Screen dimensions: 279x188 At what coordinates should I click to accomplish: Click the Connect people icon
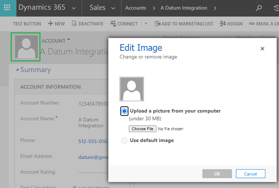point(113,23)
